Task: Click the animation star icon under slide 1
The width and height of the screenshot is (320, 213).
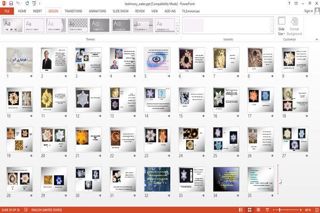Action: coord(31,76)
